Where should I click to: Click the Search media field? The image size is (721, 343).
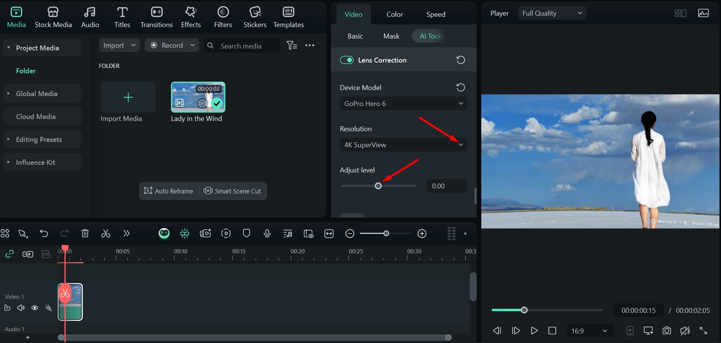tap(242, 46)
